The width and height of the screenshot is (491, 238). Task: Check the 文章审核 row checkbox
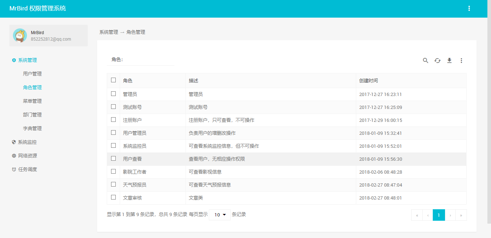coord(114,197)
